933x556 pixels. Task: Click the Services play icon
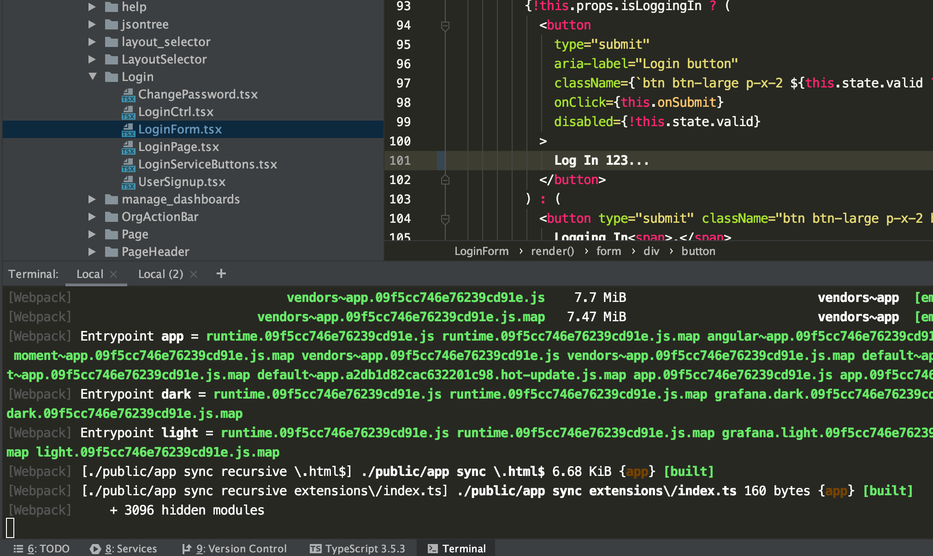click(95, 549)
